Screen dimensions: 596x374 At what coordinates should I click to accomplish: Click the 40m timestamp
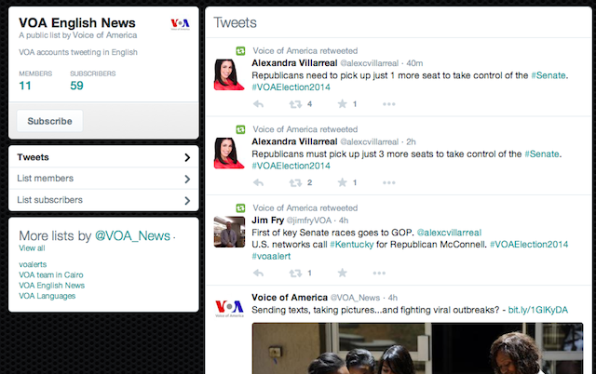pyautogui.click(x=414, y=63)
